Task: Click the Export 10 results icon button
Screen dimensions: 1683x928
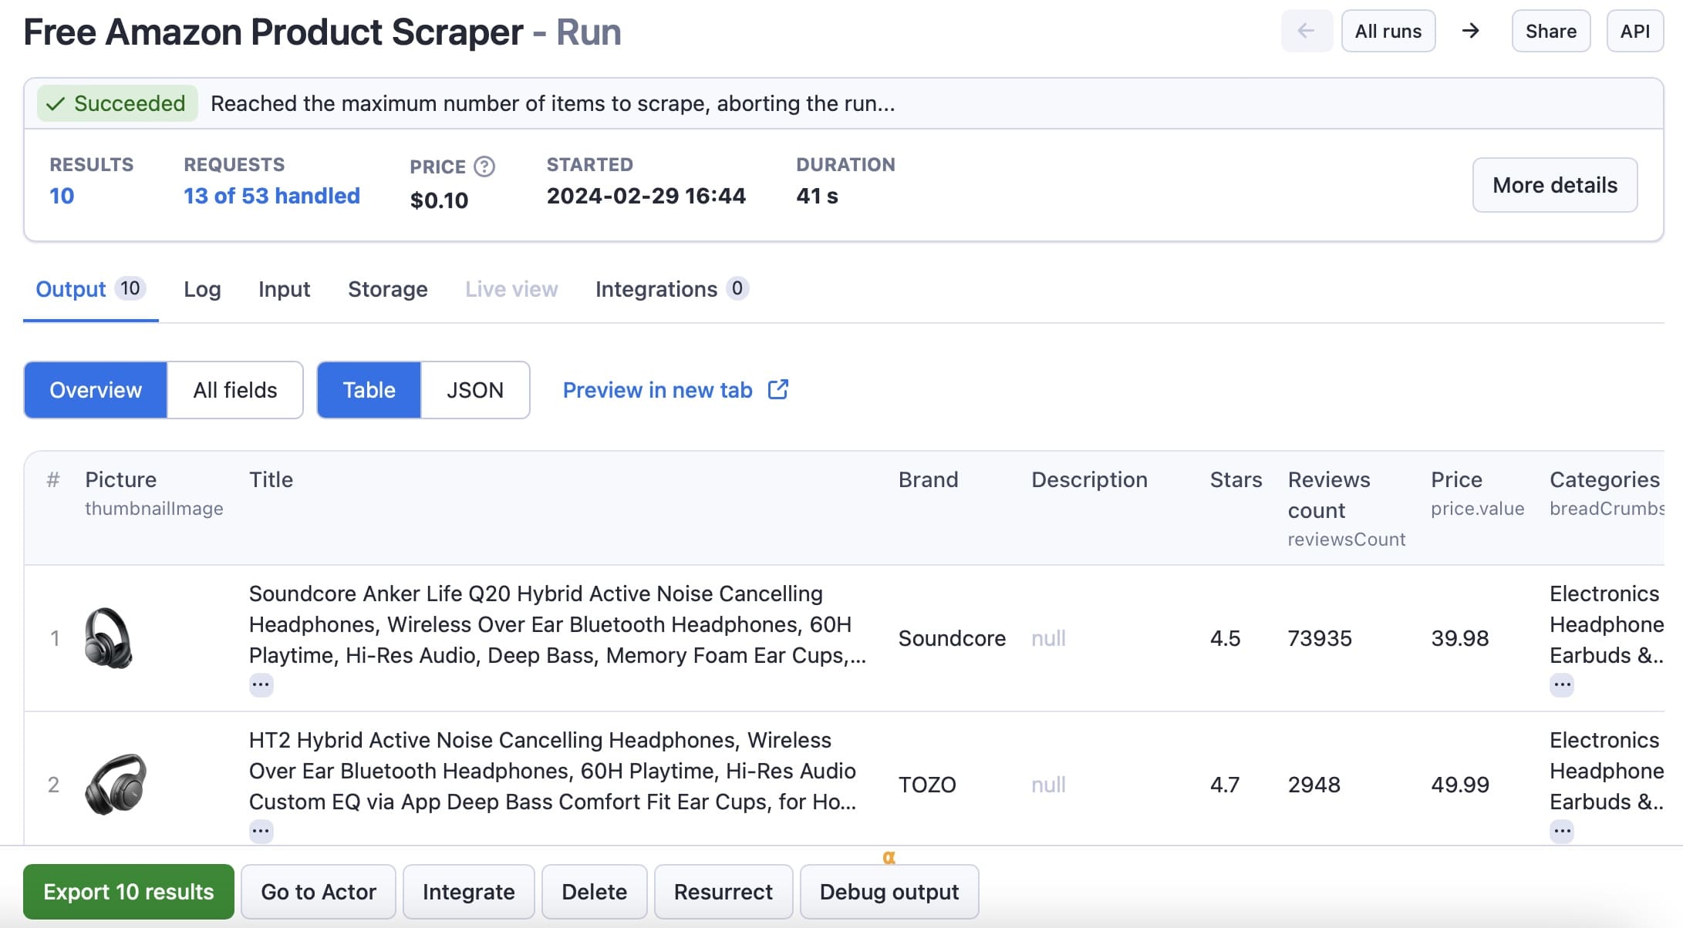Action: tap(128, 889)
